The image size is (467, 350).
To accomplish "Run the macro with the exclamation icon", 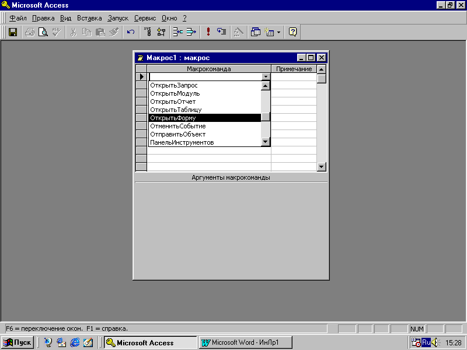I will coord(208,32).
